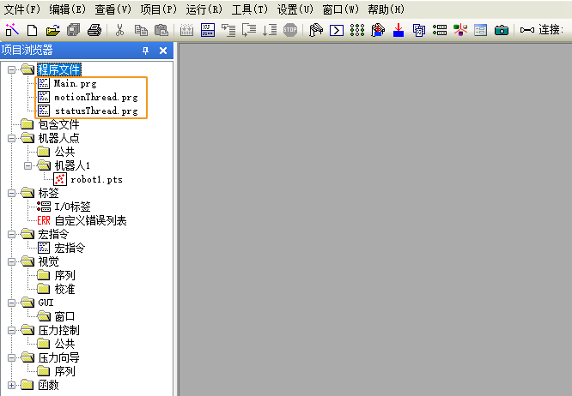The image size is (572, 396).
Task: Open the 编辑(E) menu
Action: 68,9
